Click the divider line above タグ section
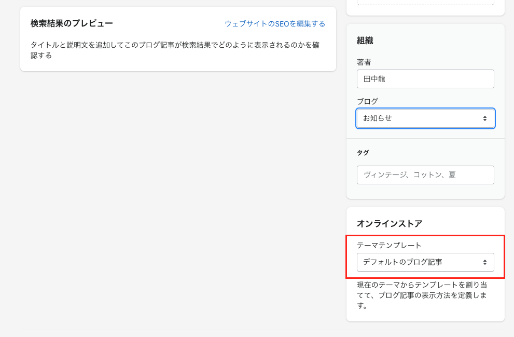This screenshot has height=337, width=514. [x=425, y=139]
